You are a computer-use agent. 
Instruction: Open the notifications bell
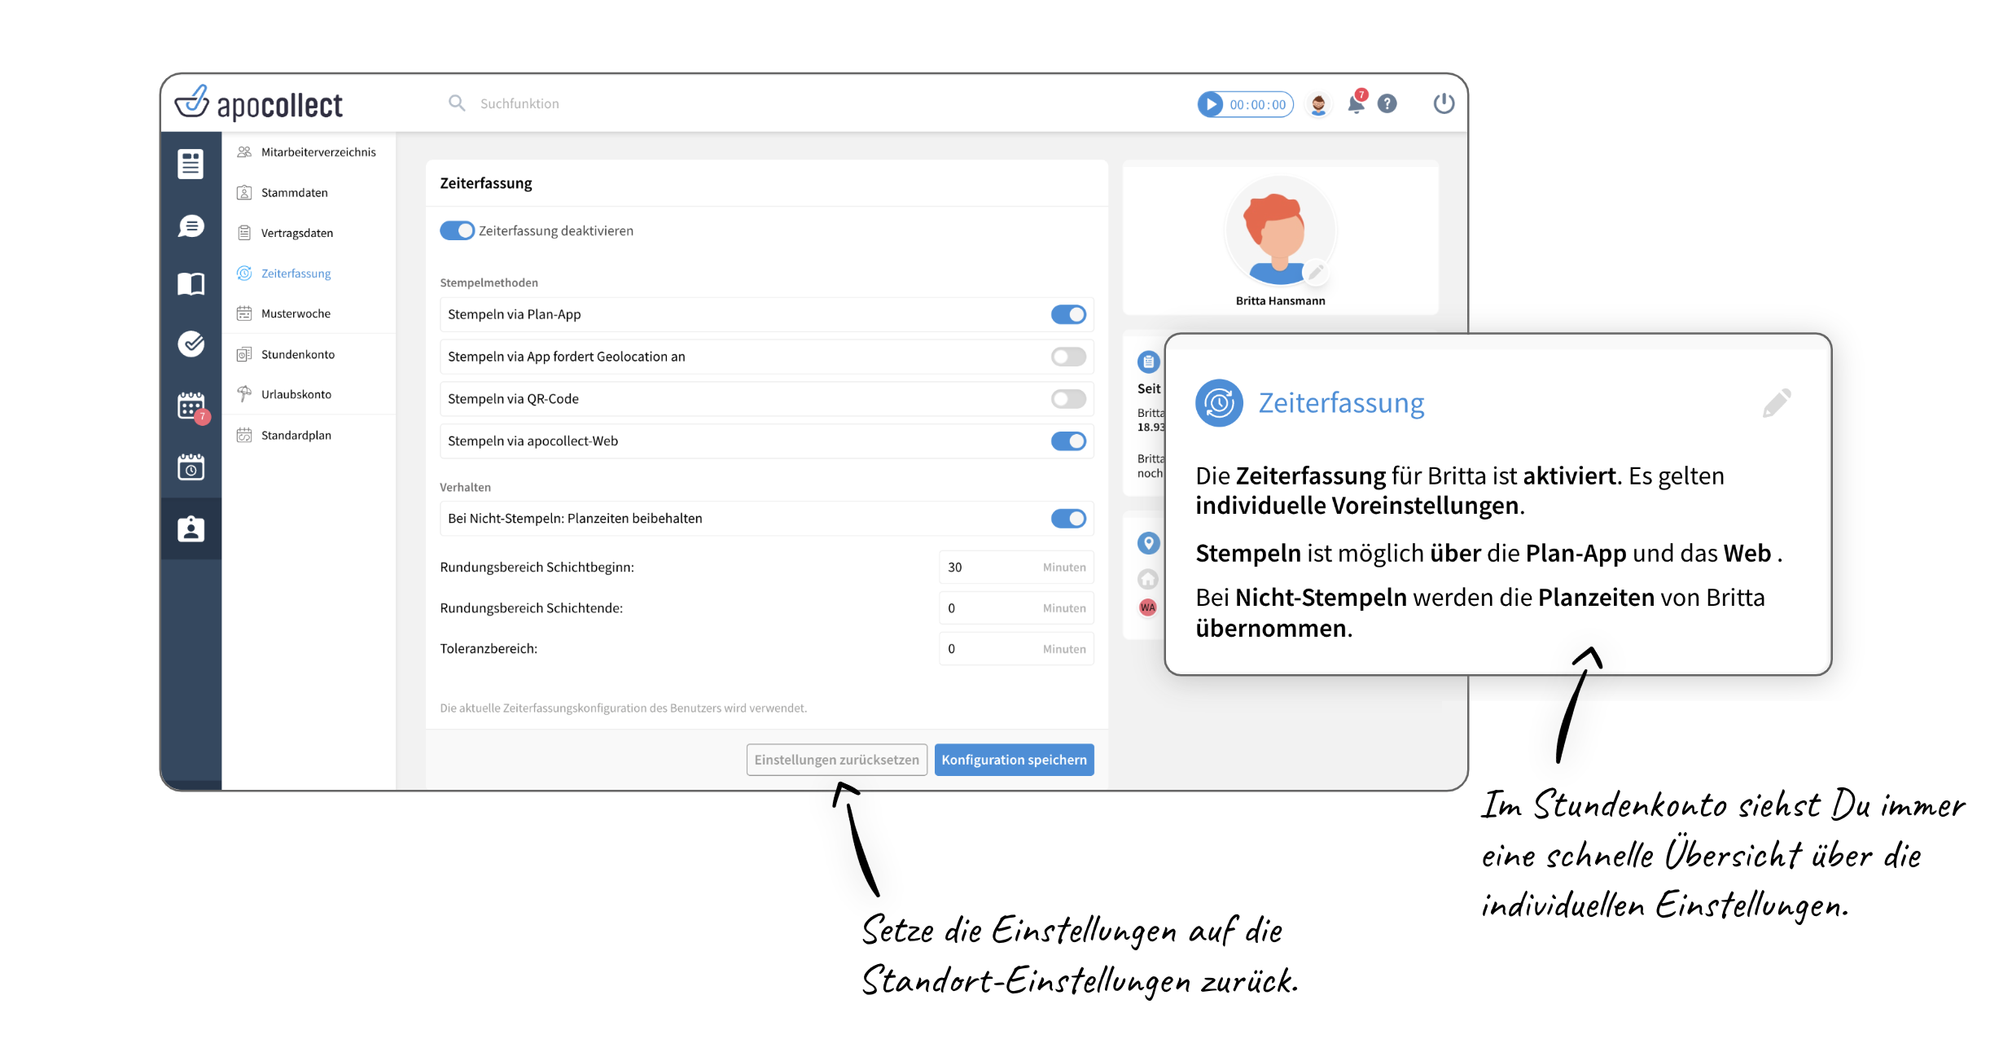pos(1356,104)
